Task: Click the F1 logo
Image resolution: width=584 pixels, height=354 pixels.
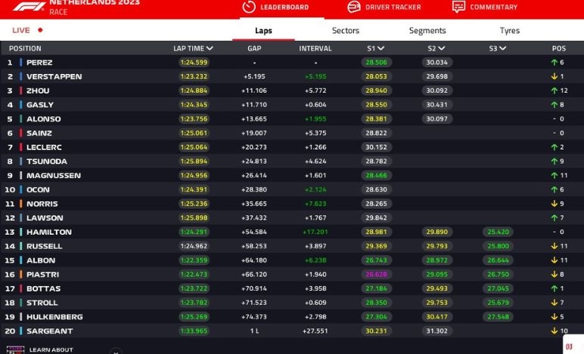Action: tap(28, 7)
